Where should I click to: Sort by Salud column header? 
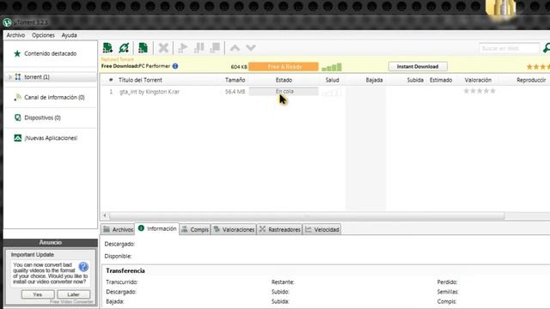coord(333,80)
